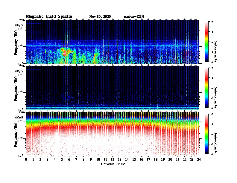Click the -6 value on dD/dt color scale
237x183 pixels.
tap(212, 78)
